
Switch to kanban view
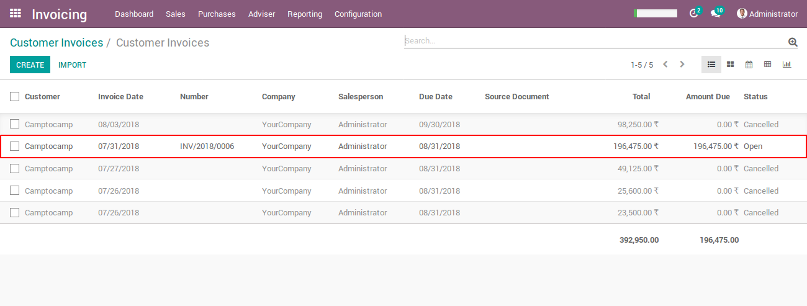[731, 65]
